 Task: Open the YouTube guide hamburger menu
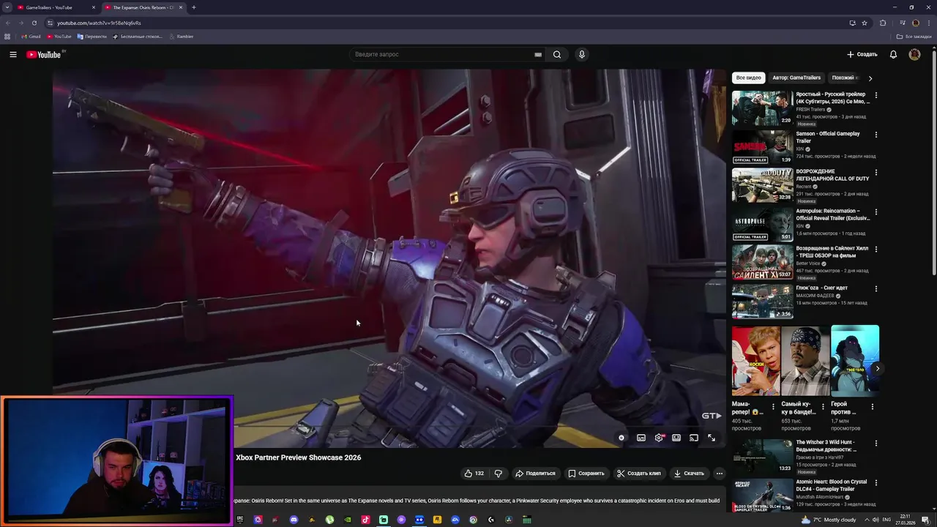pos(13,54)
